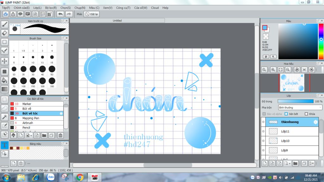
Task: Select the Eraser tool
Action: [x=4, y=33]
